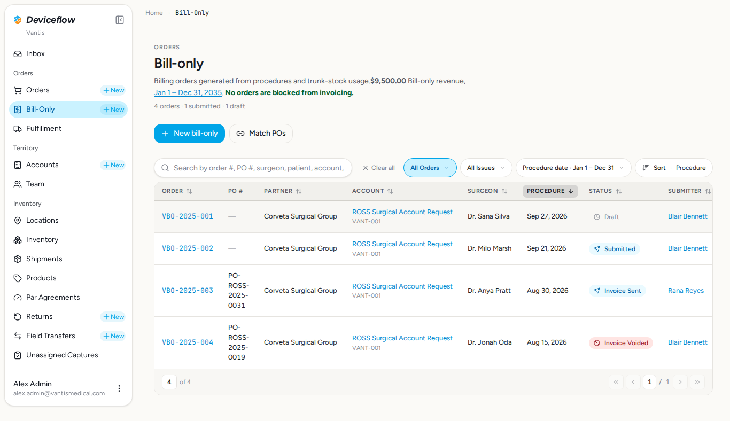This screenshot has width=730, height=421.
Task: Sort the table by Status column
Action: click(605, 191)
